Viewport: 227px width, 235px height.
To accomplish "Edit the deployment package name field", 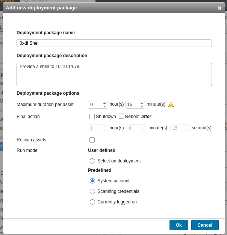I will pyautogui.click(x=114, y=43).
